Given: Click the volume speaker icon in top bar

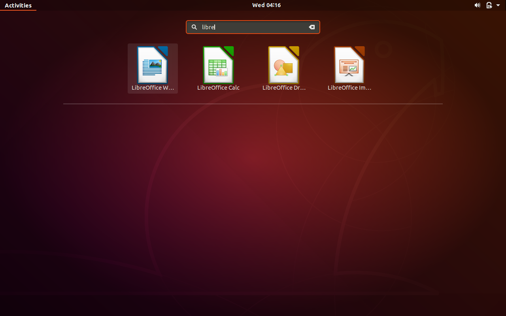Looking at the screenshot, I should 477,5.
